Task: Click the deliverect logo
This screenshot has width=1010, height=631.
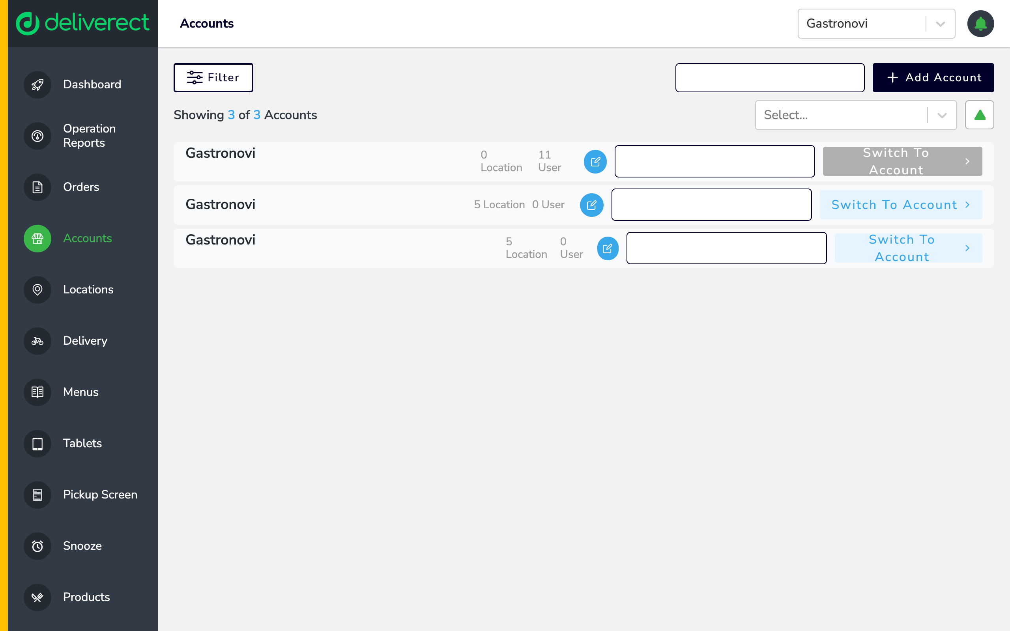Action: click(82, 23)
